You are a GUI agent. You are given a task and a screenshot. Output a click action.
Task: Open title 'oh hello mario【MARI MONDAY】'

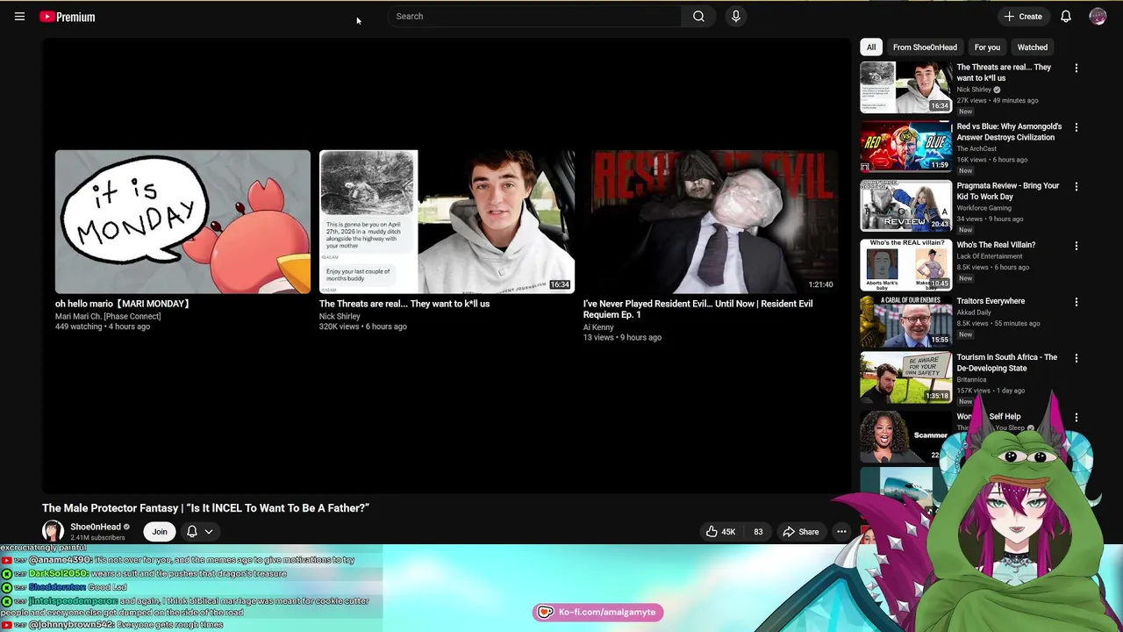point(123,304)
